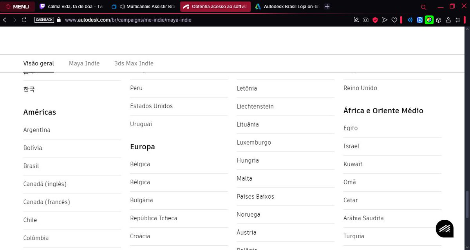
Task: Select the Visão geral tab
Action: click(39, 63)
